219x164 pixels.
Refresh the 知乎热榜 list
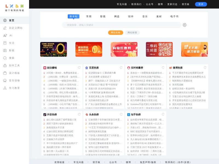(x=163, y=114)
